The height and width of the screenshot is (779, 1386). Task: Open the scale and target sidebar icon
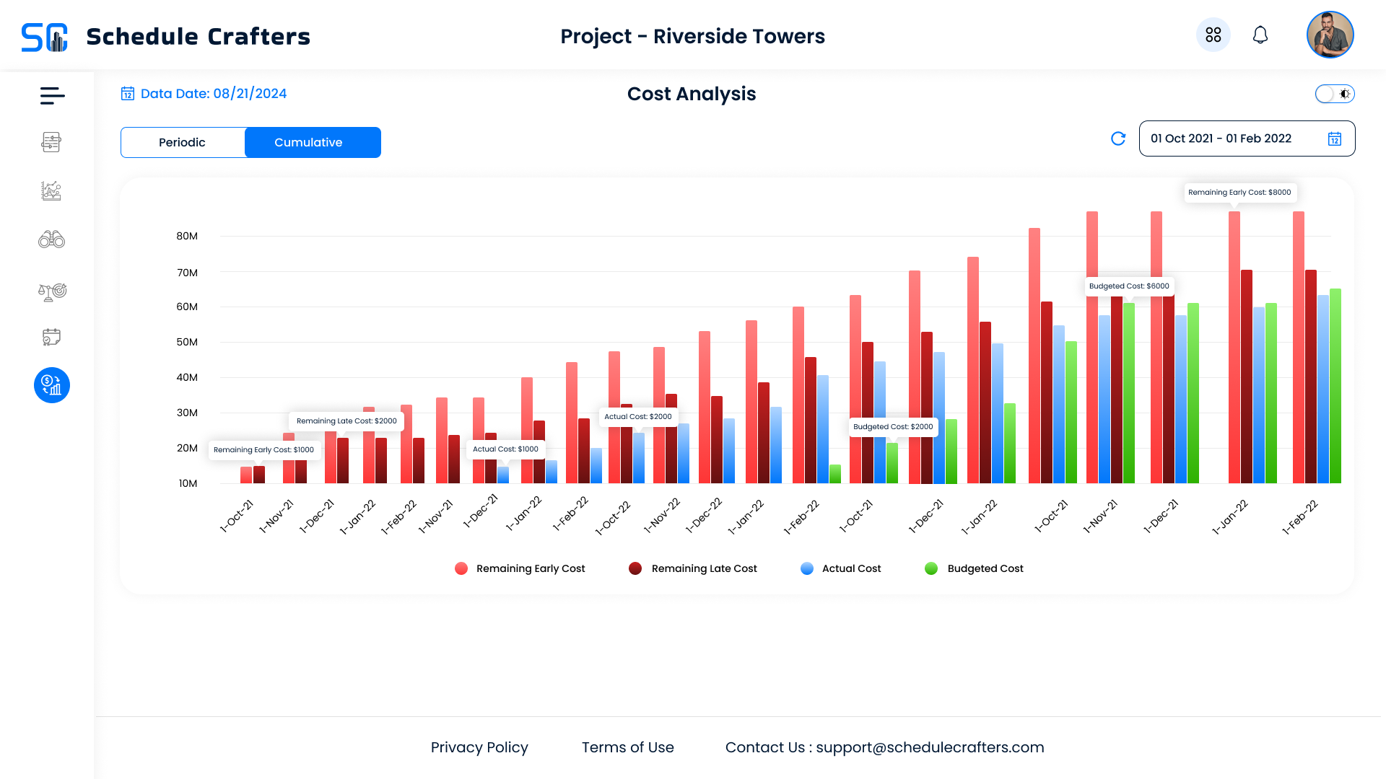point(52,291)
